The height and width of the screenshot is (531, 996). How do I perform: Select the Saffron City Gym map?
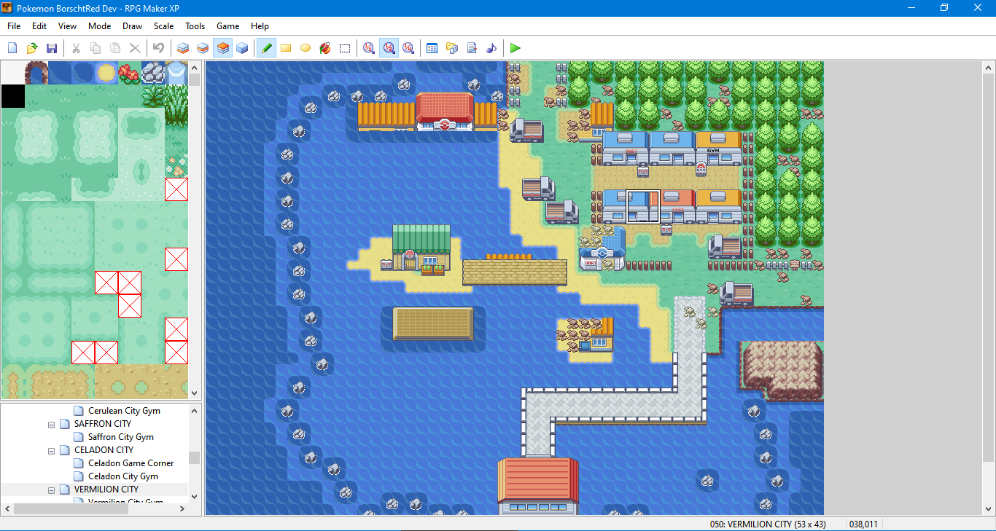(121, 437)
